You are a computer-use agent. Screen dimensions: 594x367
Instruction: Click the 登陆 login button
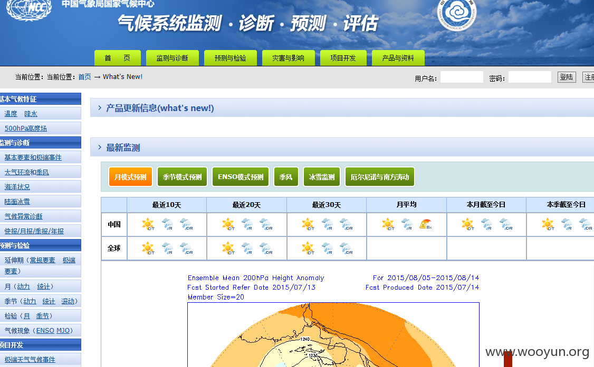[x=567, y=77]
